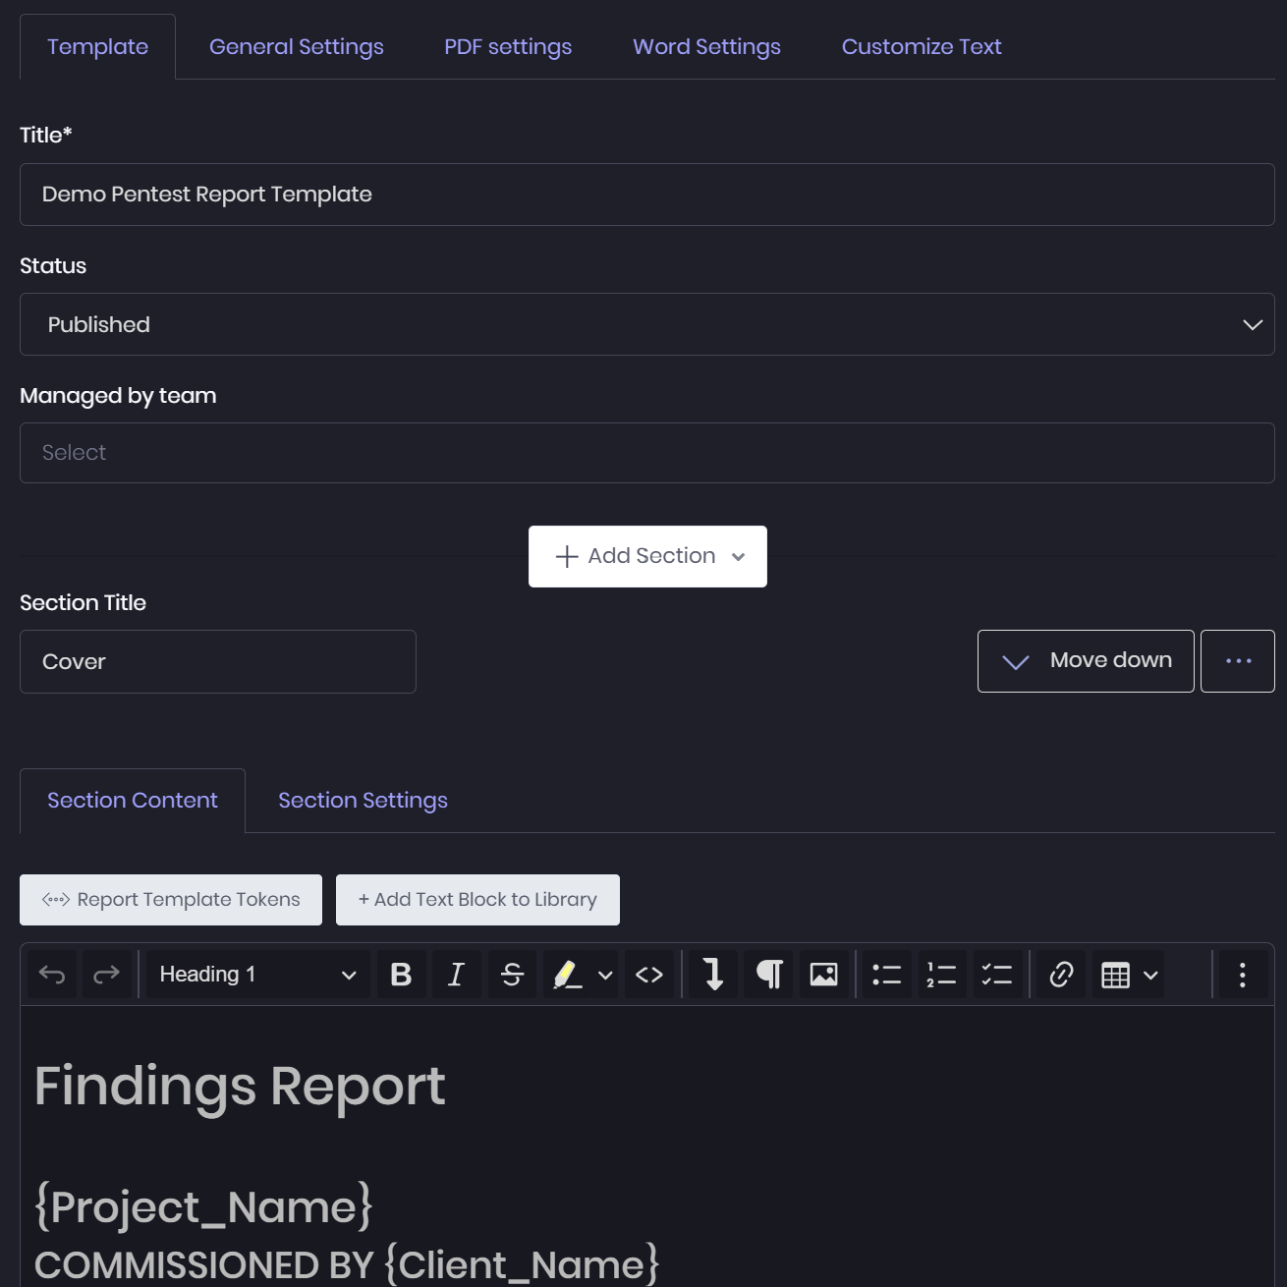Click the {Project_Name} token text

[203, 1206]
